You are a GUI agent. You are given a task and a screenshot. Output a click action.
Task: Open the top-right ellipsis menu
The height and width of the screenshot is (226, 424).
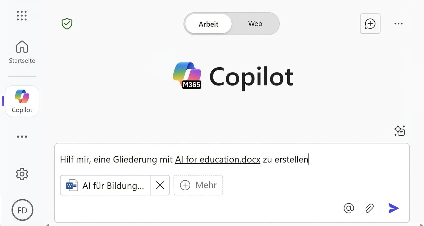pyautogui.click(x=398, y=23)
